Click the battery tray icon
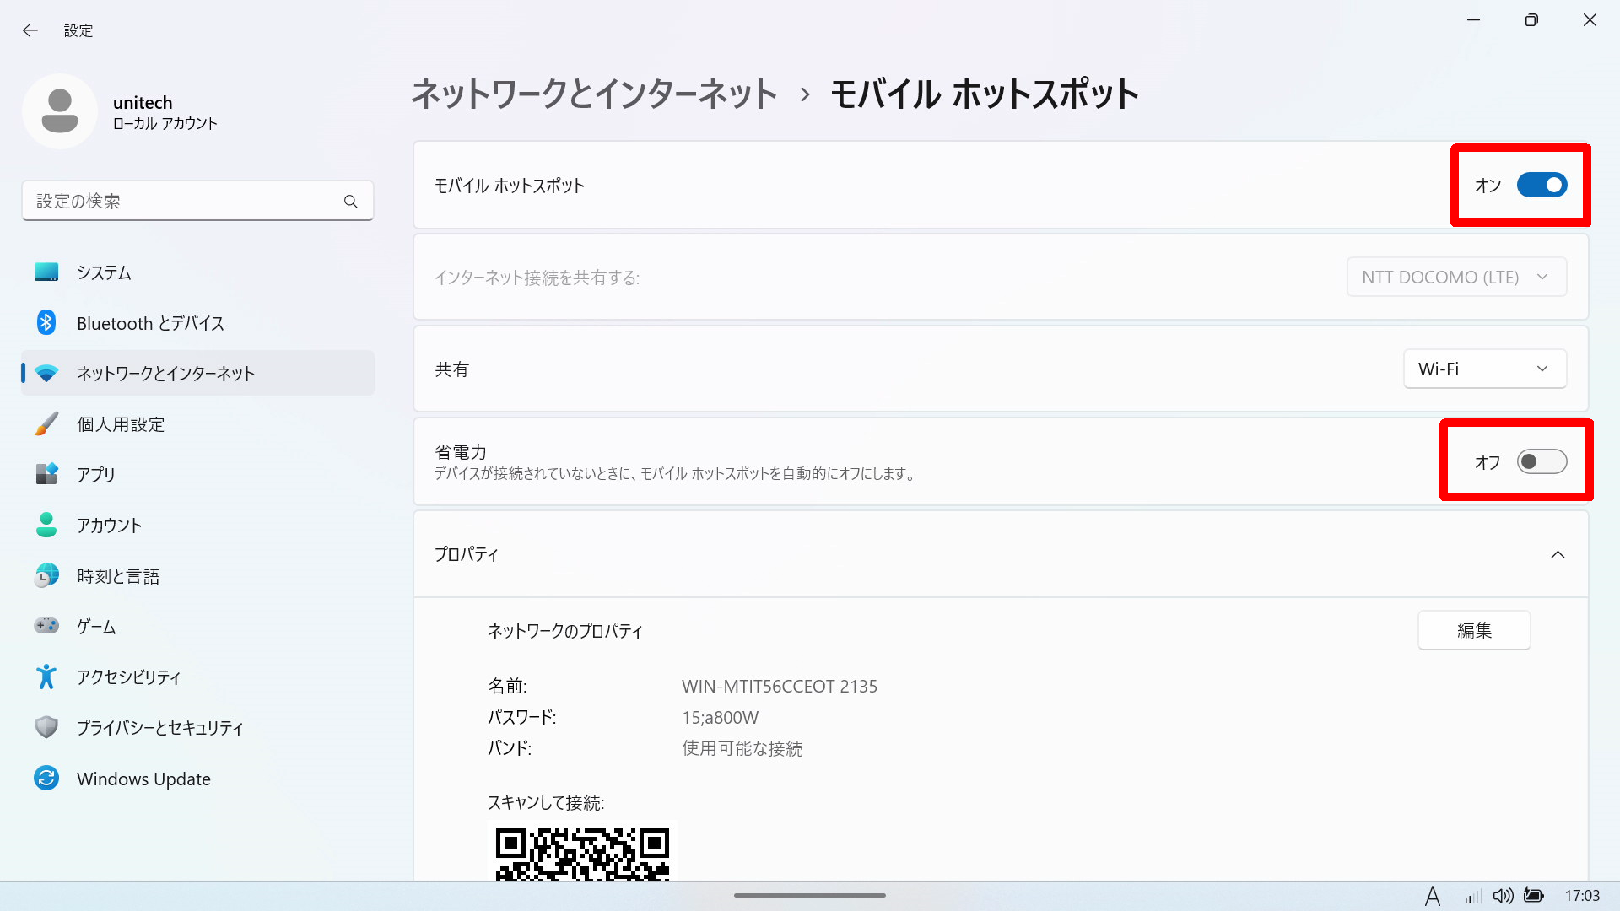1620x911 pixels. point(1534,896)
